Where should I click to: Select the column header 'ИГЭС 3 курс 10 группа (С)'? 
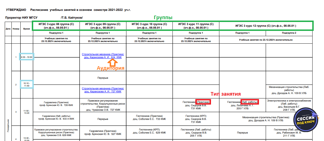[x=149, y=26]
